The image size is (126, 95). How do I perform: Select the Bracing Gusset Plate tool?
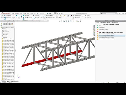click(27, 19)
